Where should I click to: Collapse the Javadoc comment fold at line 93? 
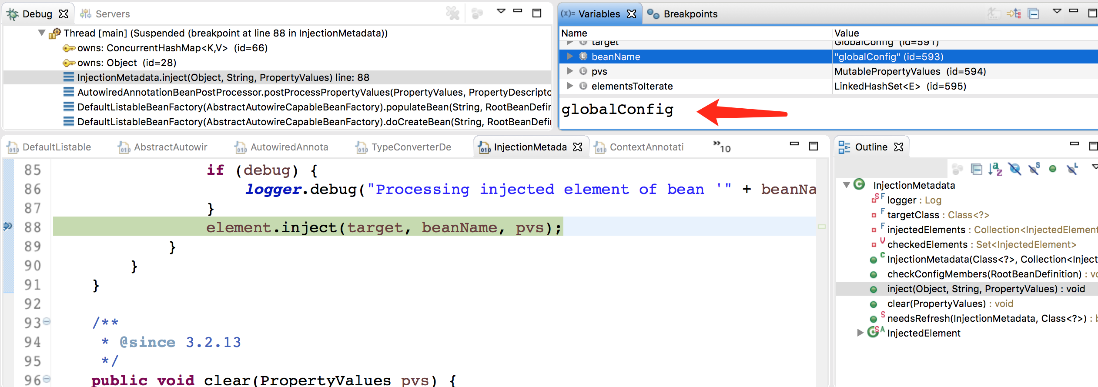click(47, 321)
